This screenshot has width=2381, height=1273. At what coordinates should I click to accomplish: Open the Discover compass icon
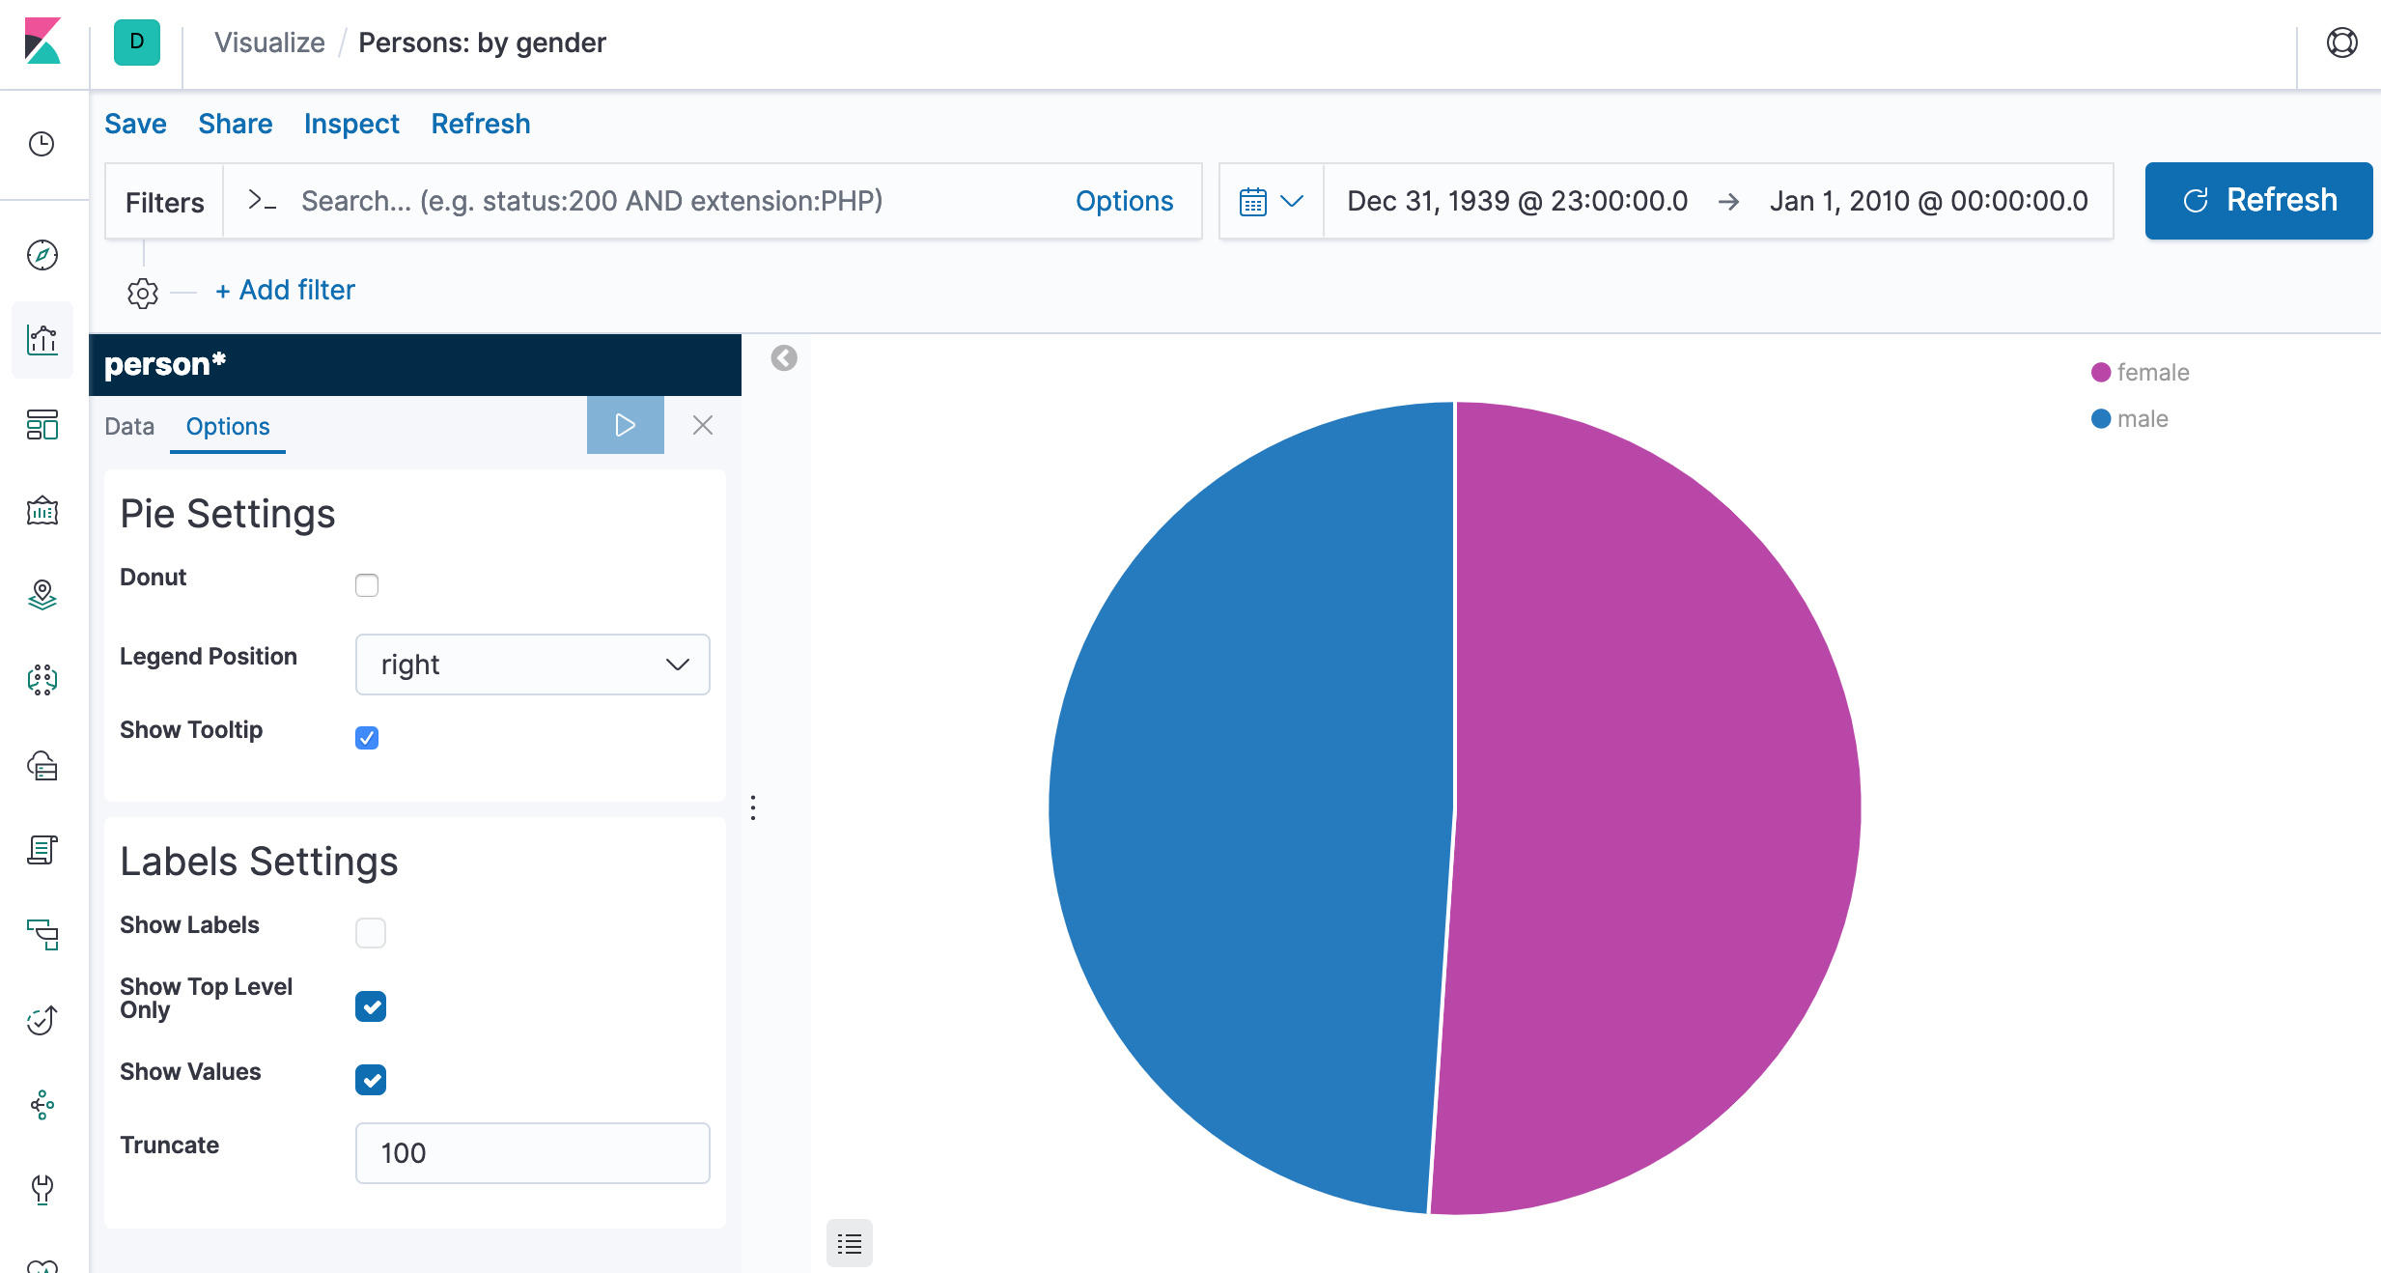pos(42,256)
